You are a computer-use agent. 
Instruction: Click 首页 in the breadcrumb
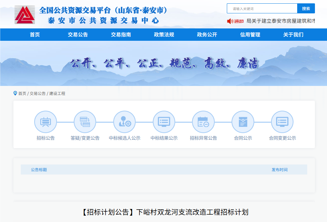[x=22, y=93]
